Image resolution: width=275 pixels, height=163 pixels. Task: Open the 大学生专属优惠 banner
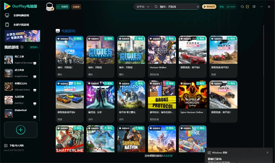pyautogui.click(x=23, y=36)
